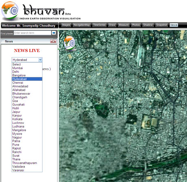Select Rajkot from the city list
This screenshot has width=187, height=182.
click(27, 148)
